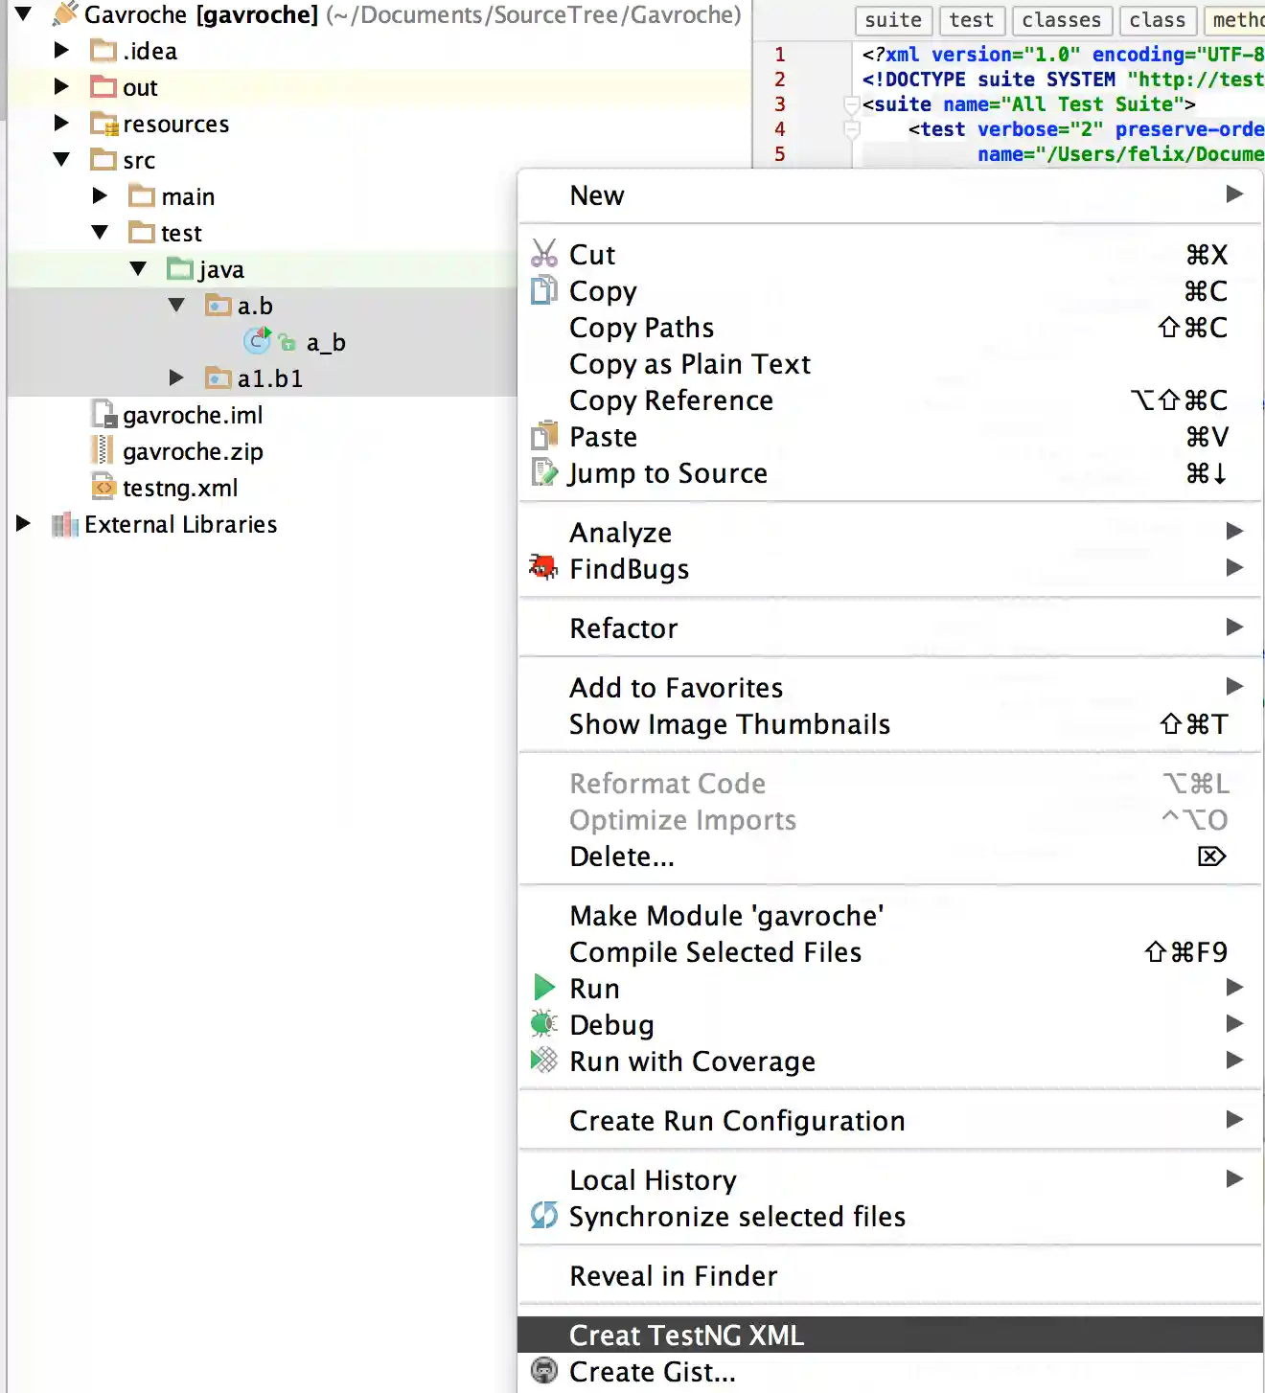
Task: Choose Creat TestNG XML menu entry
Action: (x=686, y=1335)
